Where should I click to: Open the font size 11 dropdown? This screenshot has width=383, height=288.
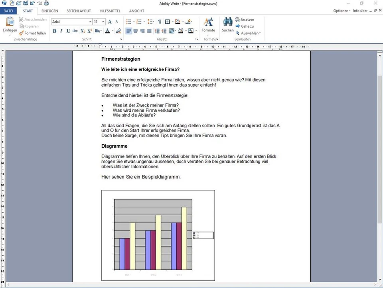click(103, 22)
